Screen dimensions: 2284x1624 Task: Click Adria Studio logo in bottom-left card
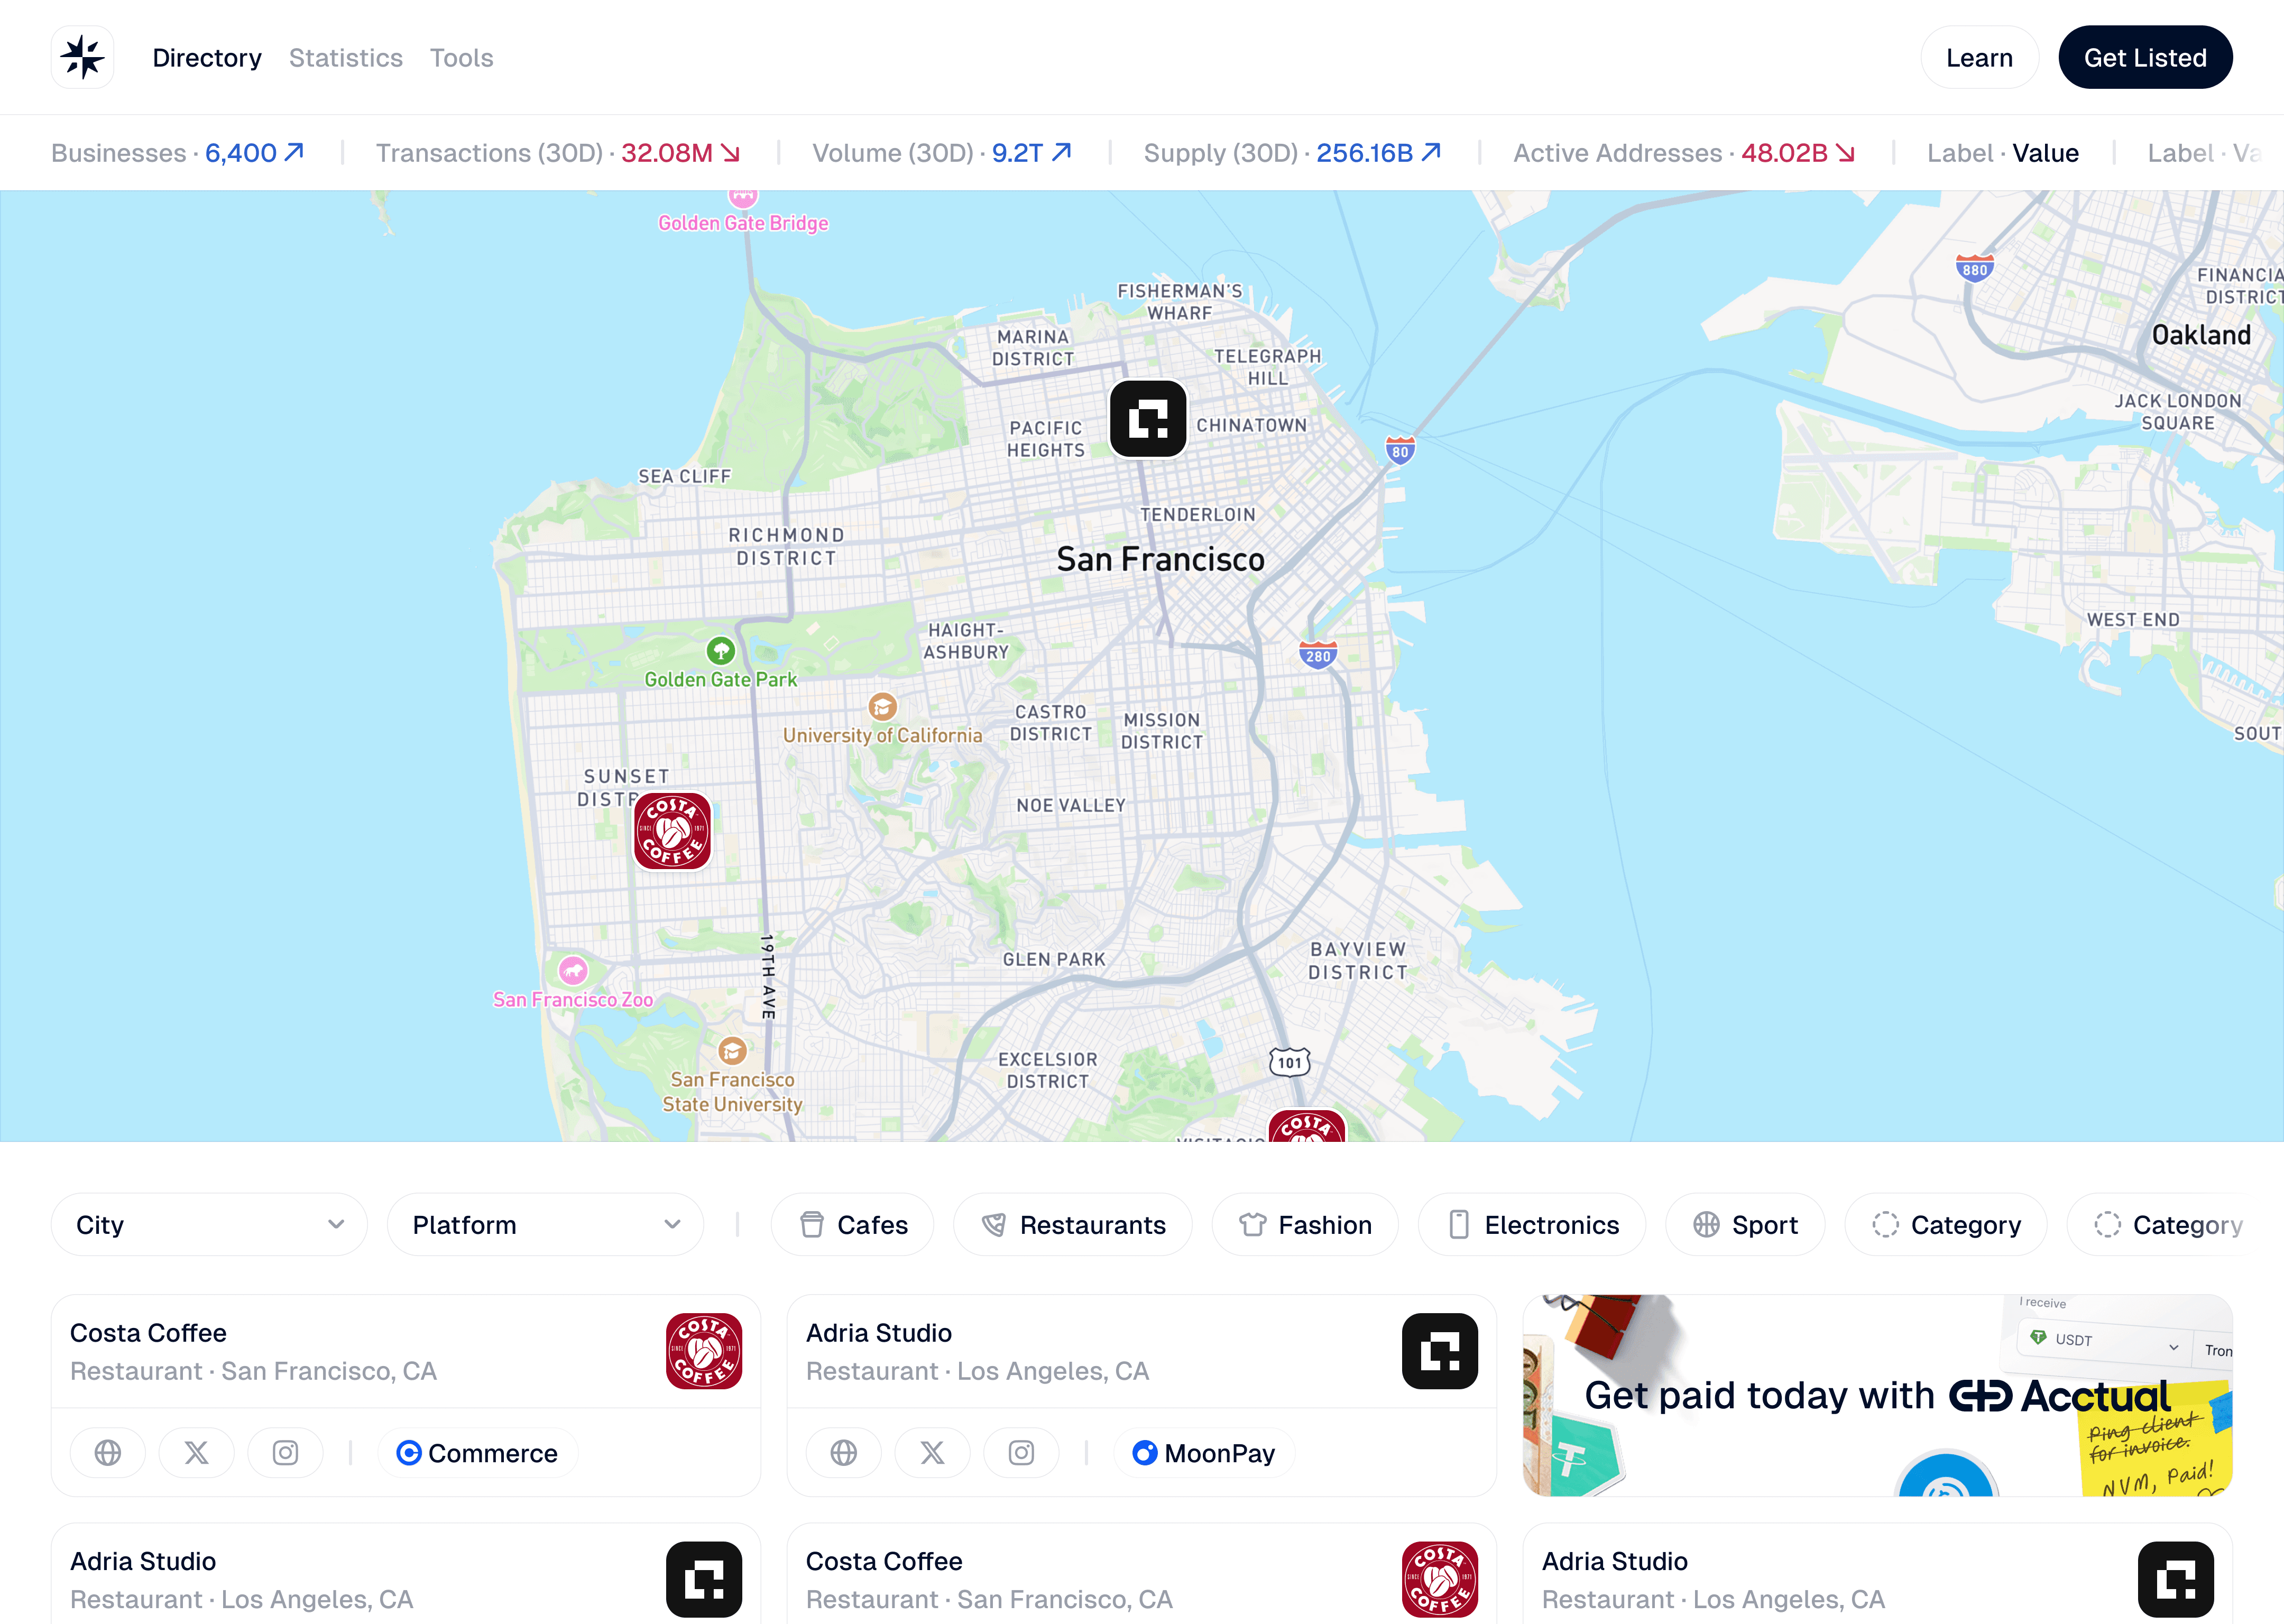(x=704, y=1579)
